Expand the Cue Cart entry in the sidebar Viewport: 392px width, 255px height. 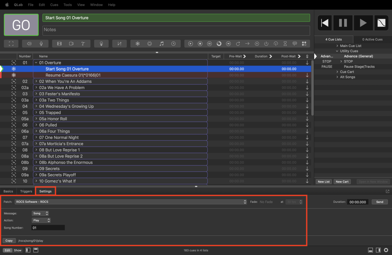click(x=337, y=72)
